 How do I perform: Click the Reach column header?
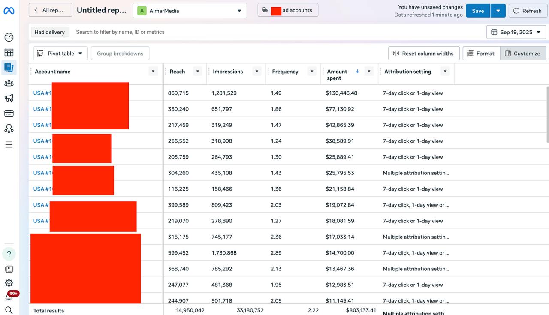tap(177, 72)
